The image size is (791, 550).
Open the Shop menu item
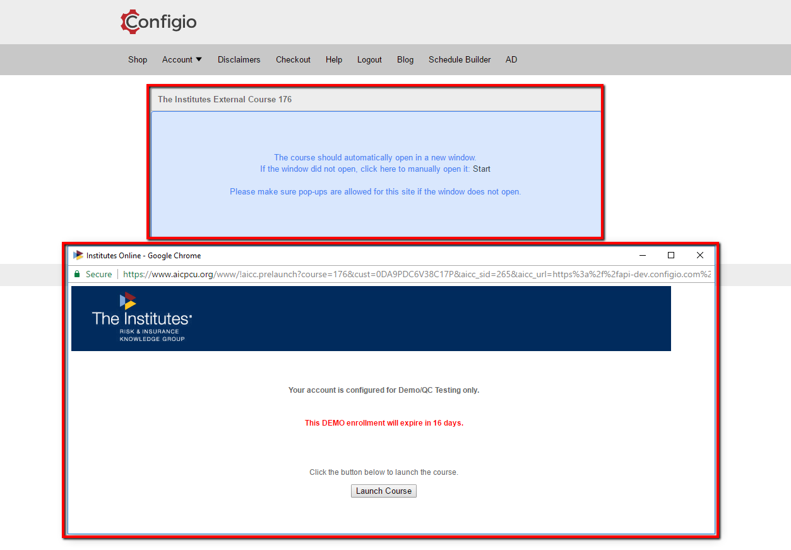[138, 59]
